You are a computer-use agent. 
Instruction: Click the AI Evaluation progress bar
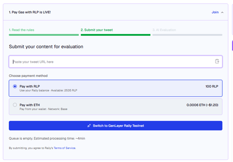click(187, 35)
